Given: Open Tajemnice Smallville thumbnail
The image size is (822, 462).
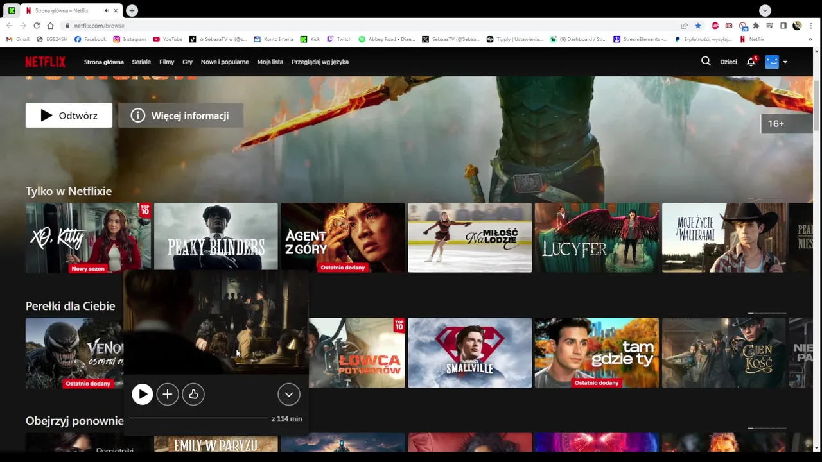Looking at the screenshot, I should point(470,353).
